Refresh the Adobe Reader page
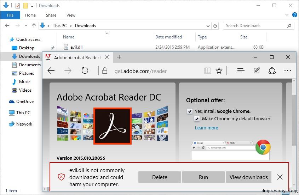The width and height of the screenshot is (299, 195). (85, 71)
